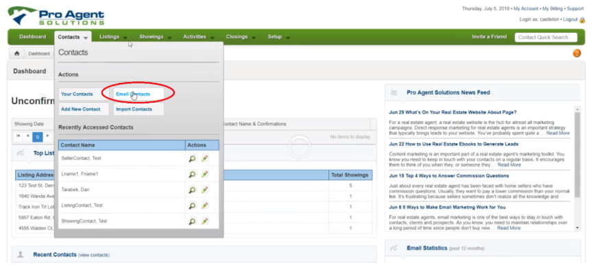
Task: Open the view contacts link
Action: click(x=94, y=255)
